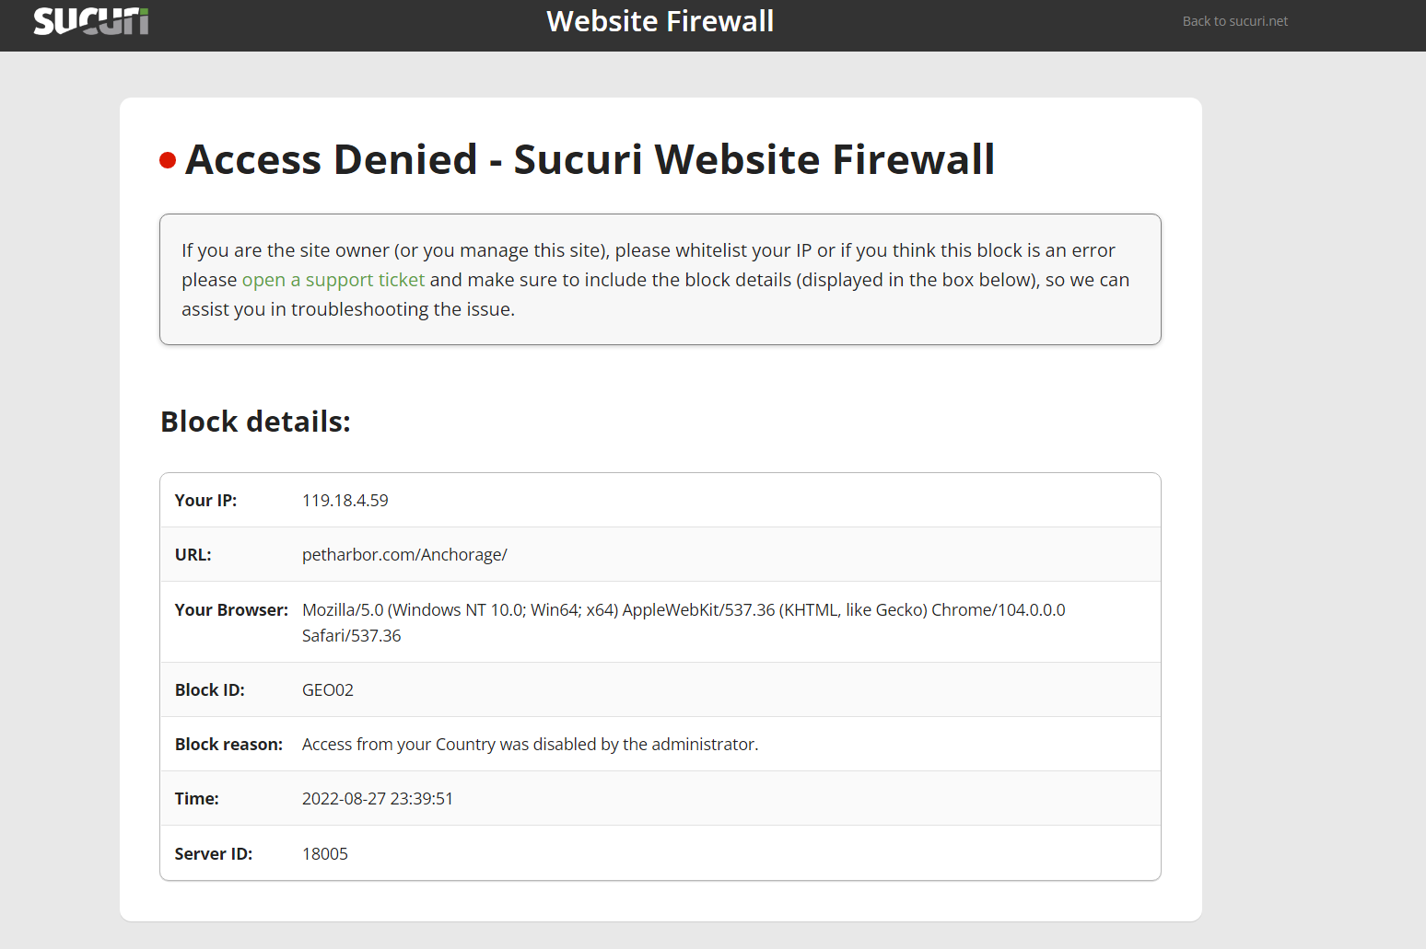This screenshot has width=1426, height=949.
Task: Click the Block ID label
Action: (x=209, y=690)
